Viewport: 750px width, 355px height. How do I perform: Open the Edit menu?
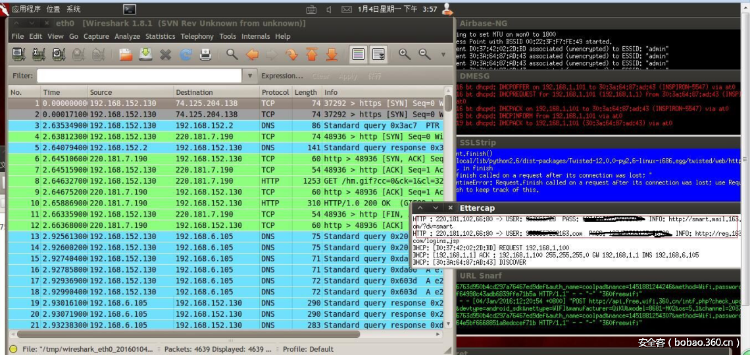pyautogui.click(x=36, y=36)
